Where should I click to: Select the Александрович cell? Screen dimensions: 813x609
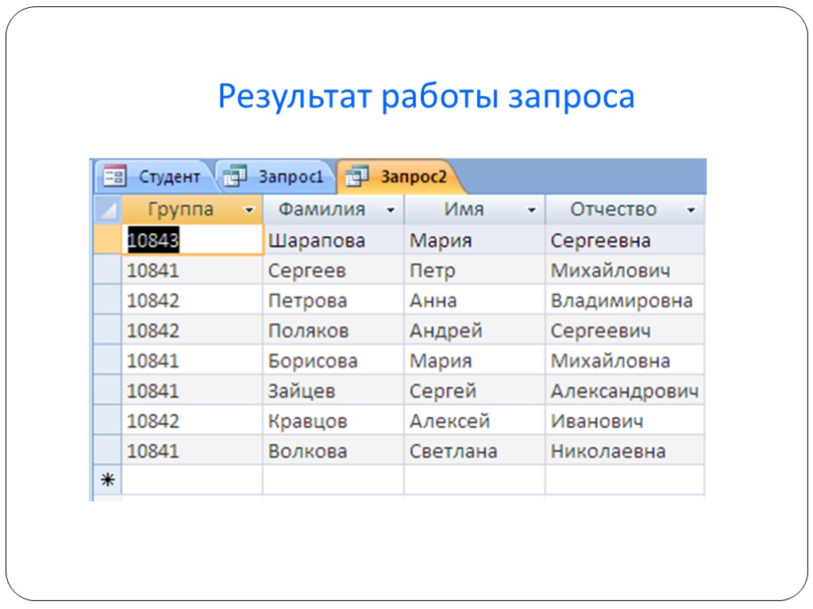(x=625, y=392)
